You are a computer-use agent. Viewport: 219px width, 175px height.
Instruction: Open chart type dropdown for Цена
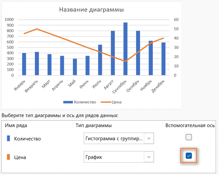[x=149, y=157]
